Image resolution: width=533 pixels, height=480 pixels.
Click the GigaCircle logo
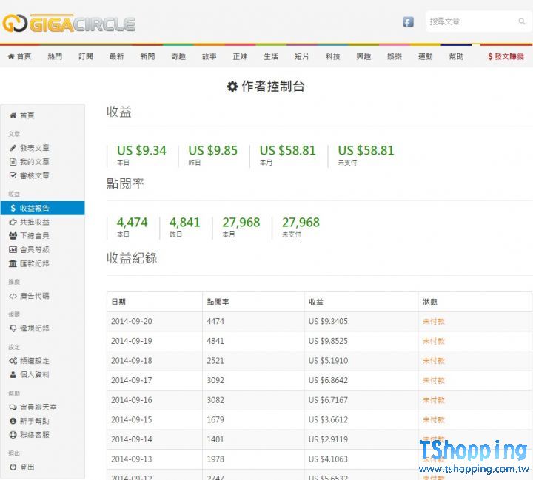(x=69, y=24)
